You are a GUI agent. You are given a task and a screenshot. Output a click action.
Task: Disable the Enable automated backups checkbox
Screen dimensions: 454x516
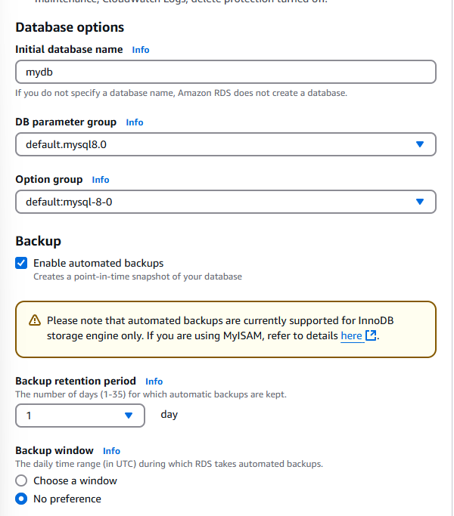[x=22, y=263]
